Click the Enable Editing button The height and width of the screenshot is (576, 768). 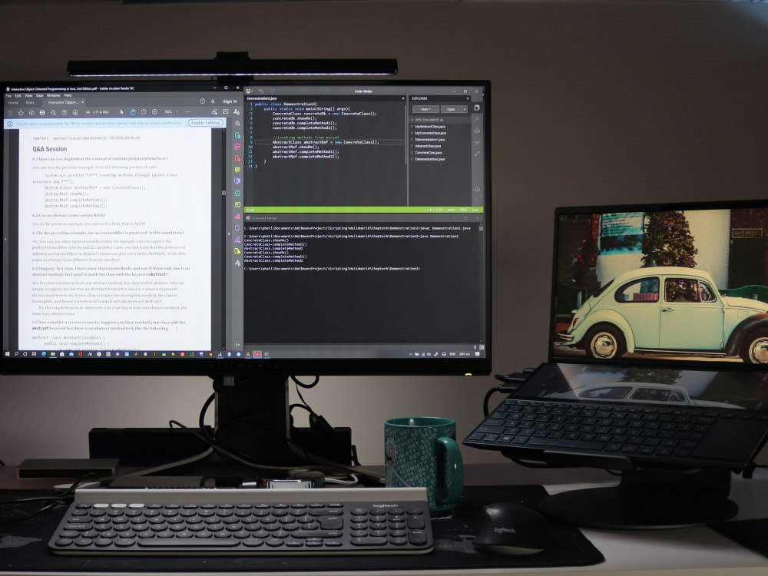(205, 123)
